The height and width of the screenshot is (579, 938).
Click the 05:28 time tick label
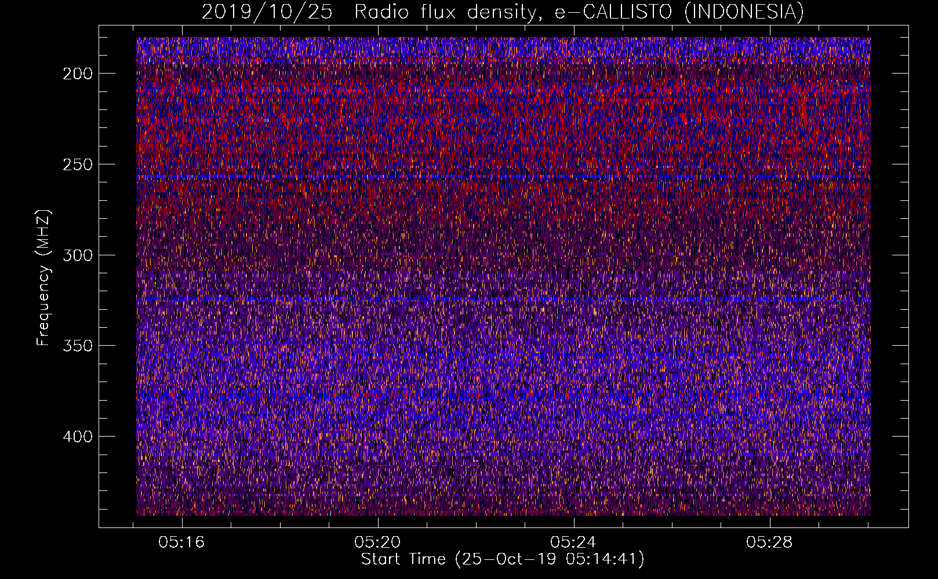click(x=770, y=543)
